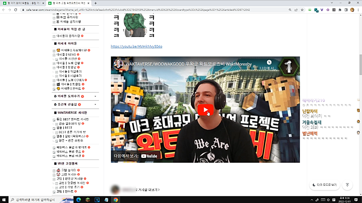Screen dimensions: 362x203
Task: Open the 통합 BEST 팬아트 게시판 board
Action: tap(72, 119)
